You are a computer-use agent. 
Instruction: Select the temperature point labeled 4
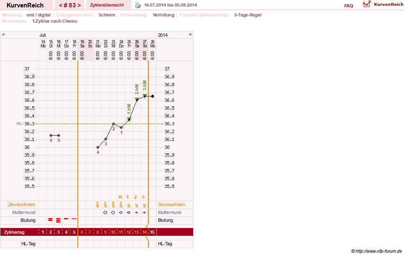(x=98, y=148)
